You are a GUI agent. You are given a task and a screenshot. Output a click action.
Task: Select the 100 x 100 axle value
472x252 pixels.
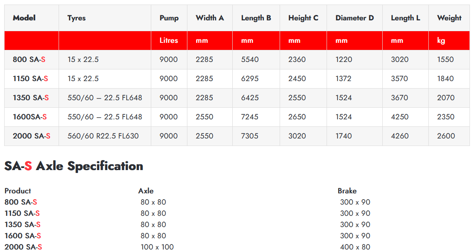(157, 247)
